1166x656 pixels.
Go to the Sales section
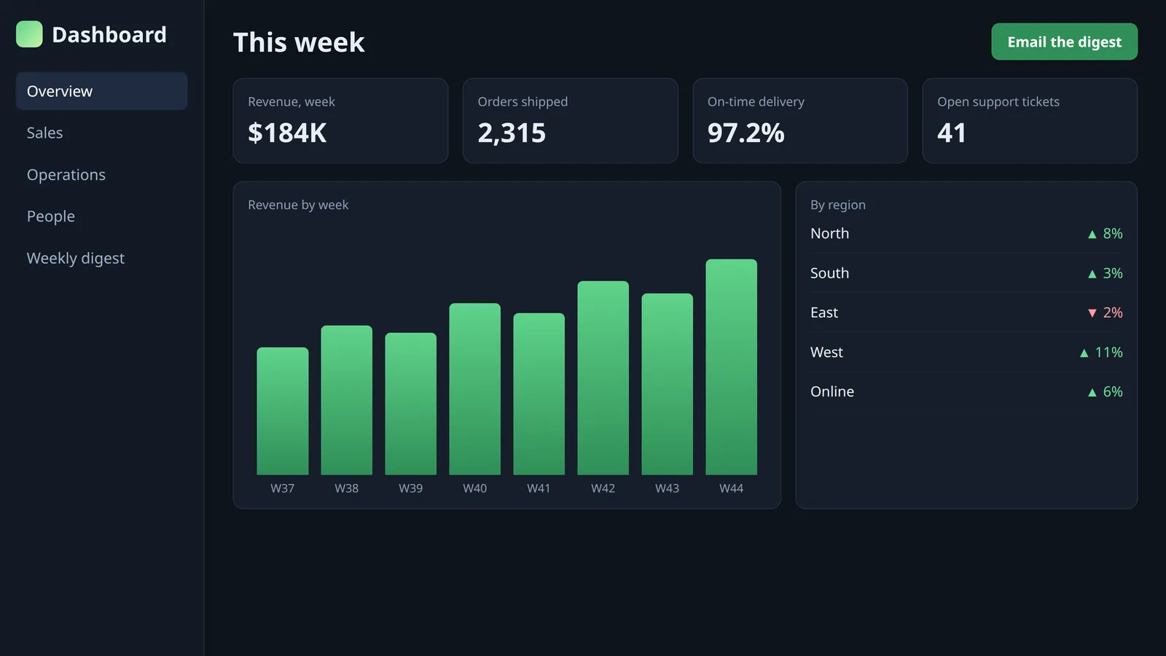101,133
